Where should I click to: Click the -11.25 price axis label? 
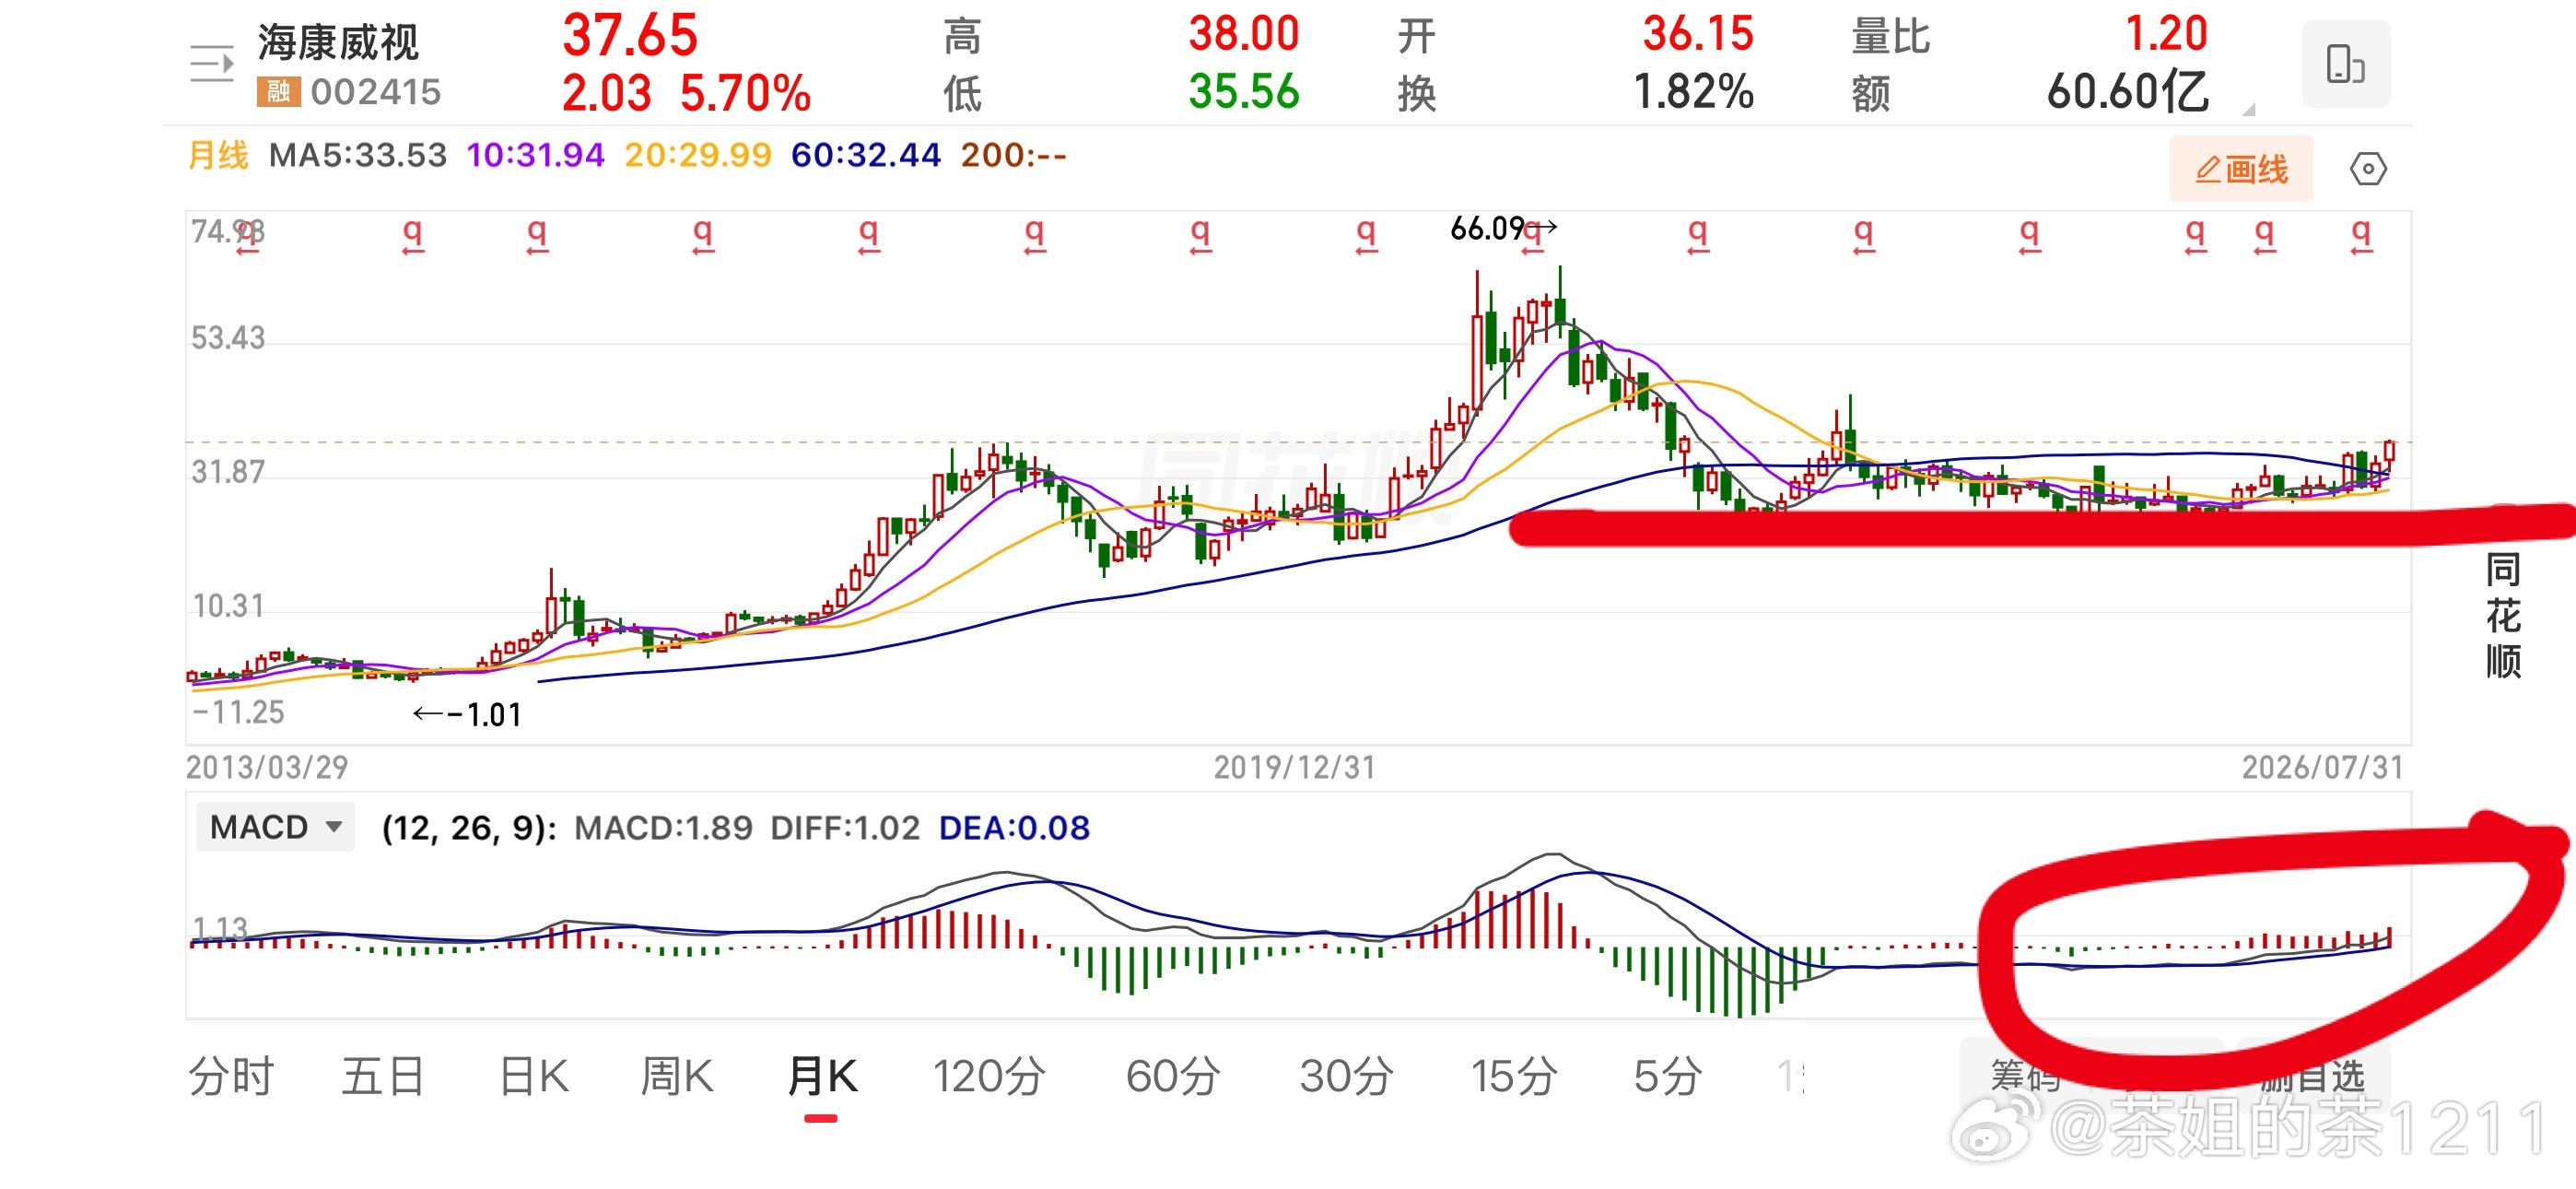click(238, 712)
